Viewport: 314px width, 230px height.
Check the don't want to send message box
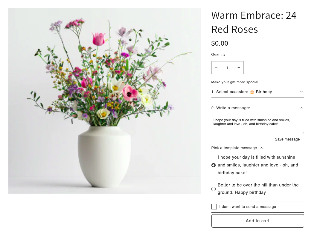coord(214,207)
